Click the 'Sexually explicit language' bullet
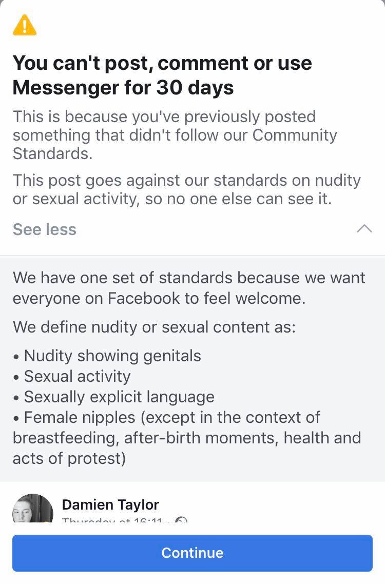Viewport: 385px width, 584px height. (x=119, y=397)
